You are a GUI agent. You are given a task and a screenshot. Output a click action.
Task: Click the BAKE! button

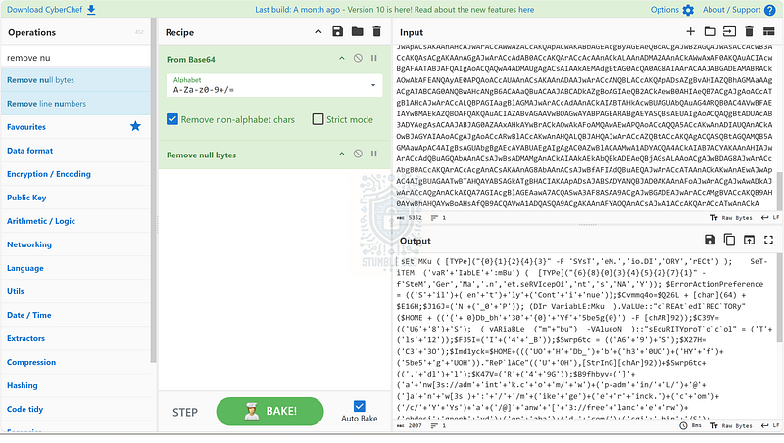tap(270, 411)
